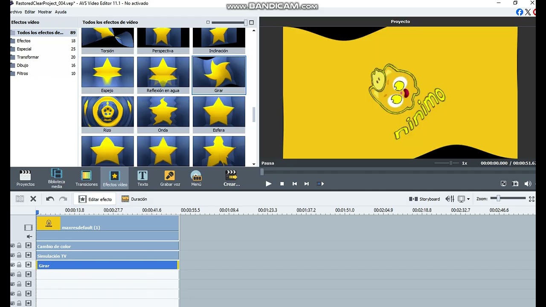Click the split clip icon in timeline toolbar
The image size is (546, 307).
pos(20,199)
